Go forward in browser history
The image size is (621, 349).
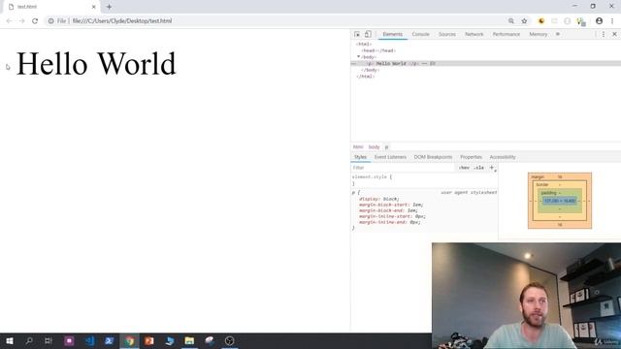[21, 21]
